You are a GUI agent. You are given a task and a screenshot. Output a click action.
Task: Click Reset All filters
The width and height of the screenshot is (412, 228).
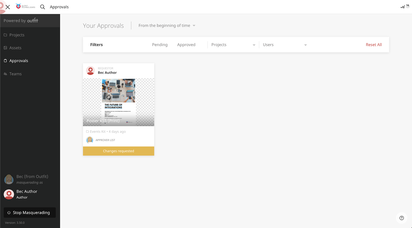click(374, 45)
